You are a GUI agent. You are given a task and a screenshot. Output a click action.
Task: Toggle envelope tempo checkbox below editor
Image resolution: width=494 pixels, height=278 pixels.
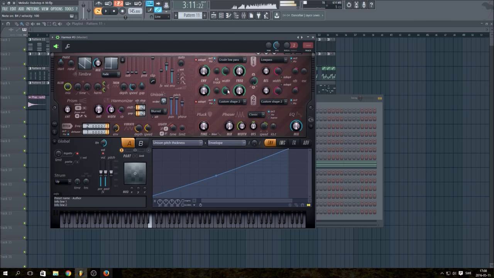pyautogui.click(x=183, y=201)
